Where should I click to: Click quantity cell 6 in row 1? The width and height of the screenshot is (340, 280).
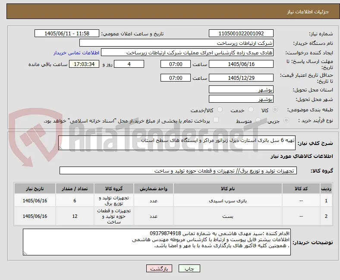75,201
